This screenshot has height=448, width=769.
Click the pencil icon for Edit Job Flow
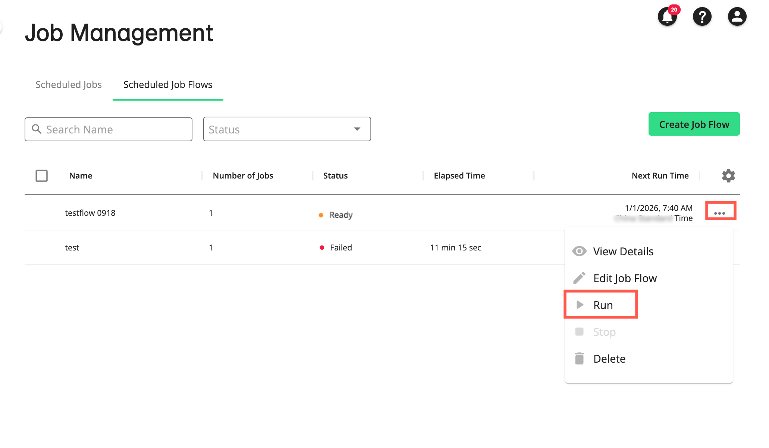pyautogui.click(x=579, y=278)
